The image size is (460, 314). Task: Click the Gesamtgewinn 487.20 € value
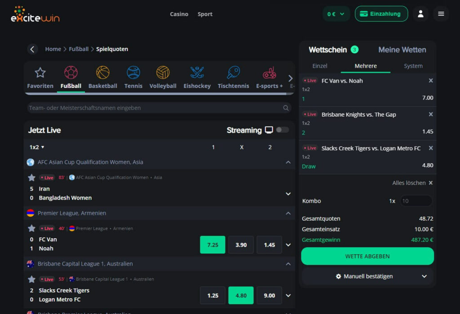[x=422, y=240]
